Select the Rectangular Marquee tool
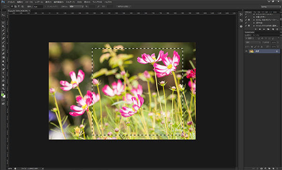 [3, 19]
